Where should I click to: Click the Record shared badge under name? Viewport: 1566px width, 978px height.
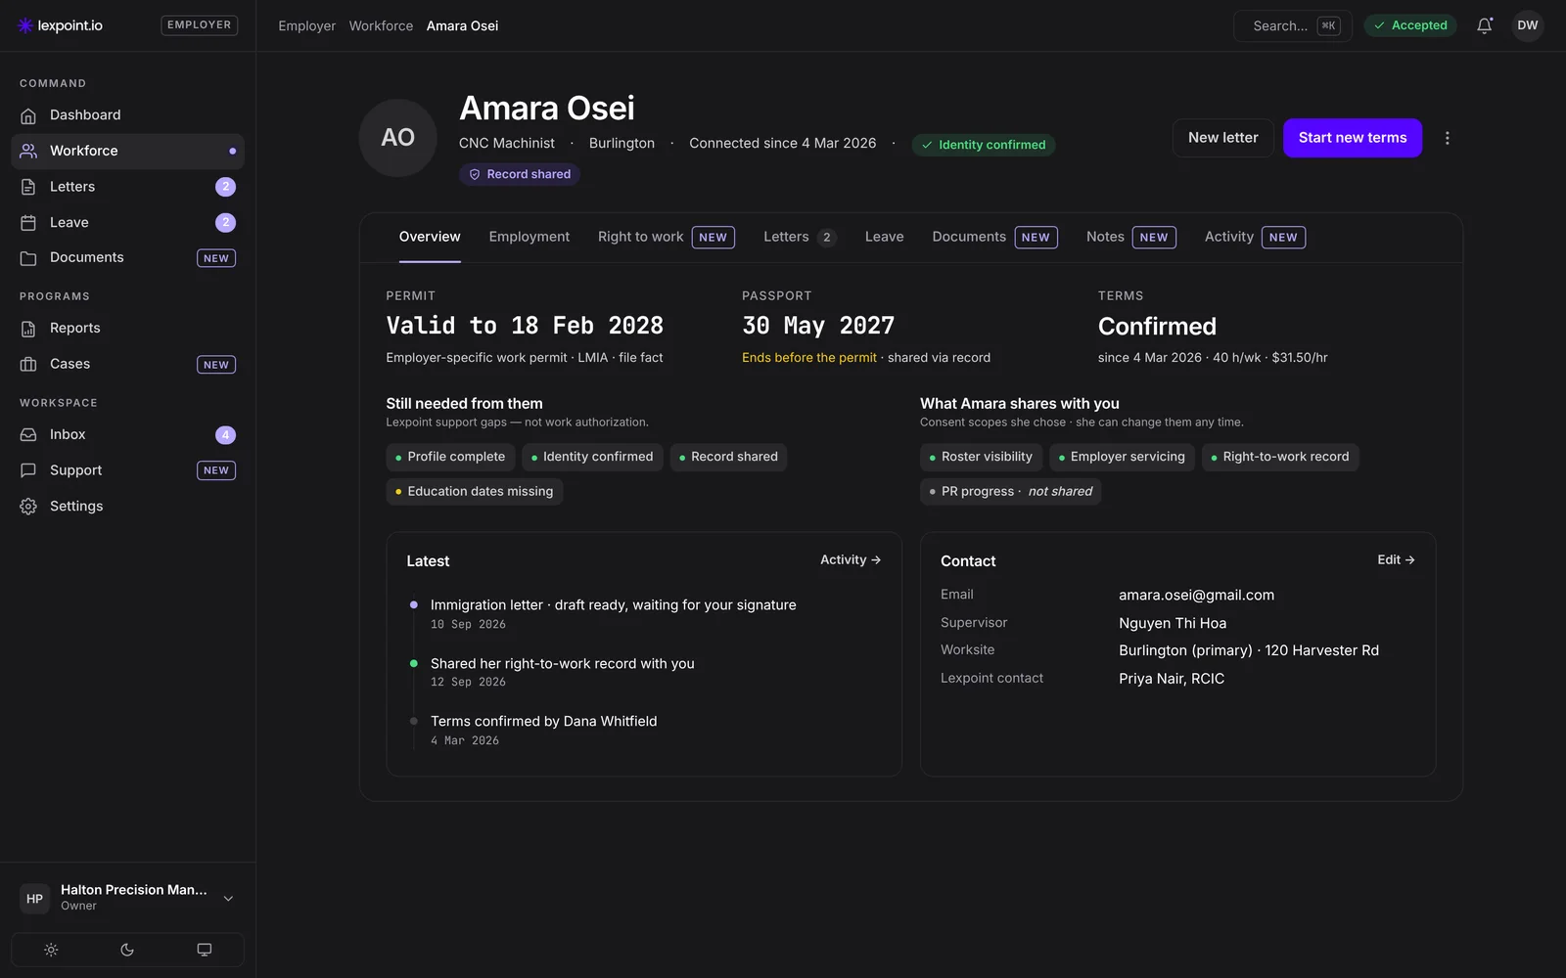point(520,174)
